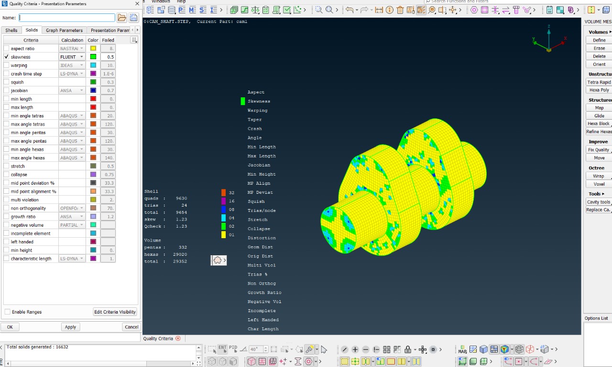The image size is (612, 367).
Task: Click into the Name input field
Action: 67,18
